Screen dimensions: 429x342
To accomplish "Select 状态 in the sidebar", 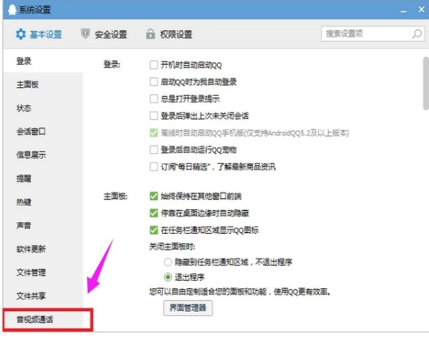I will (x=43, y=108).
